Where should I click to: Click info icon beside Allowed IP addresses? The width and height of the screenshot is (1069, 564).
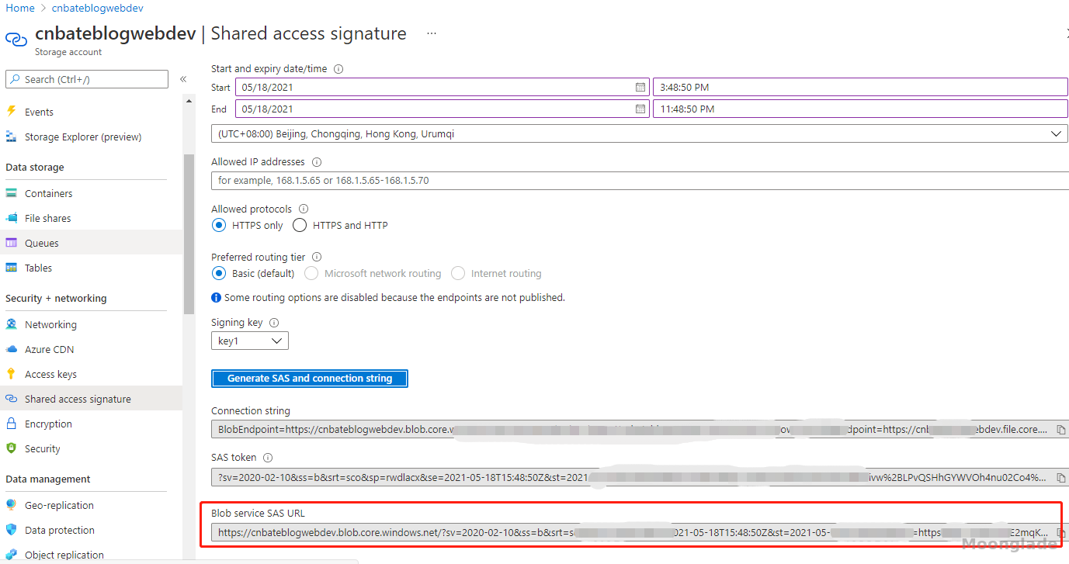(x=316, y=162)
